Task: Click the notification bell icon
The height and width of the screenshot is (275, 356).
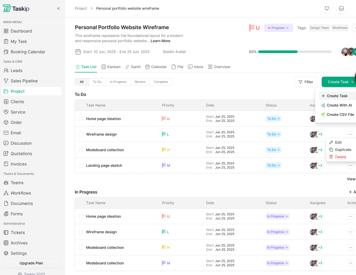Action: pos(327,8)
